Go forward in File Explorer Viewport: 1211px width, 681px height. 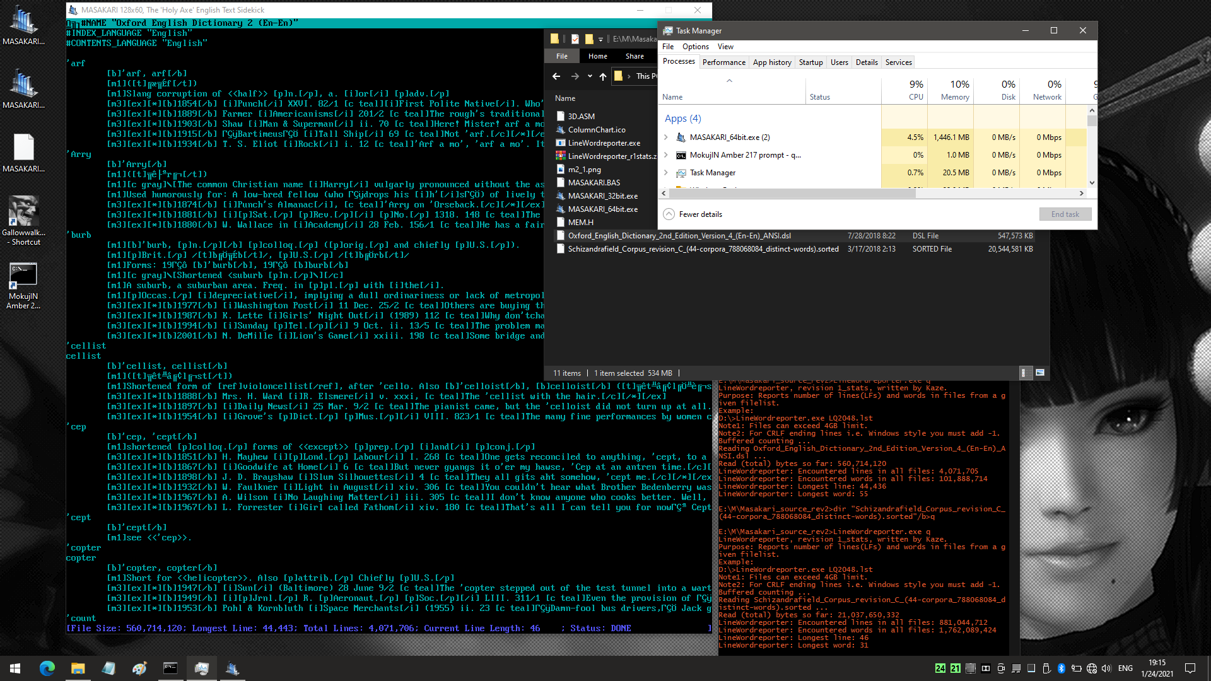(575, 76)
